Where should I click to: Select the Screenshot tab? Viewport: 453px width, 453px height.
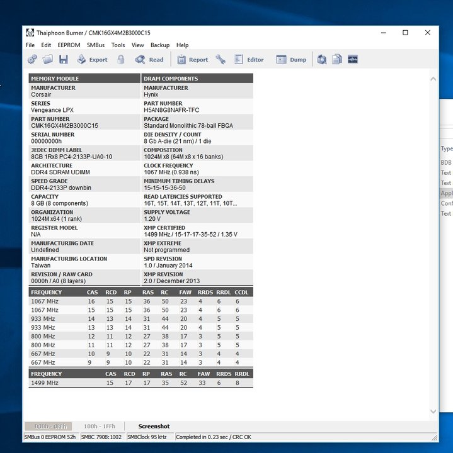pos(154,426)
